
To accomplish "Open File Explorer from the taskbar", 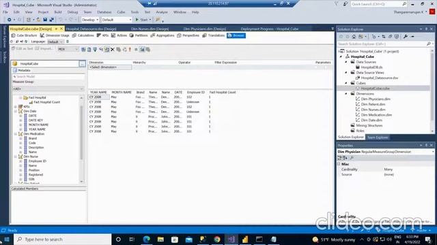I will click(x=160, y=239).
